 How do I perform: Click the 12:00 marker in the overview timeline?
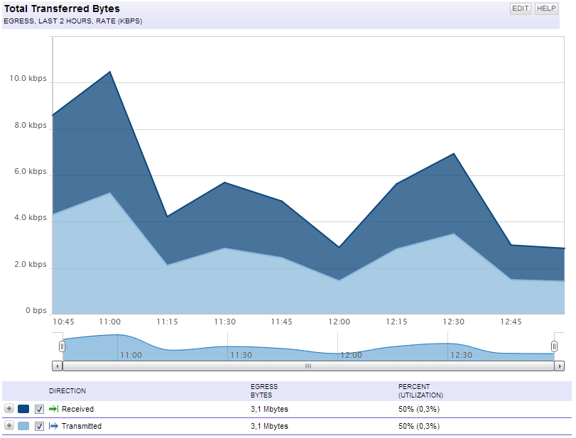[x=351, y=355]
